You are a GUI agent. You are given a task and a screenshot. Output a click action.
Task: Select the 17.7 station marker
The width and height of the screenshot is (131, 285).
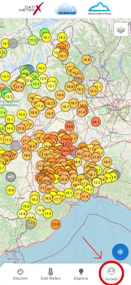click(58, 199)
